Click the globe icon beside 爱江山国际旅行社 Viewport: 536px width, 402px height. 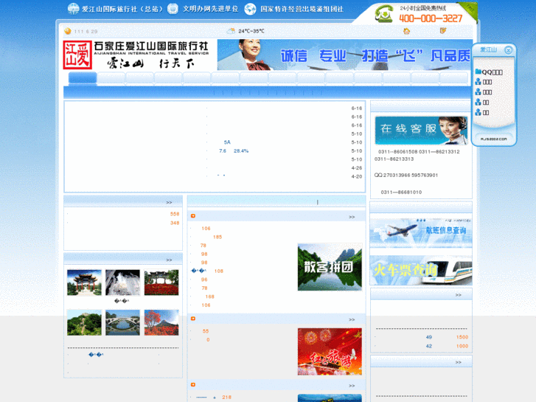pyautogui.click(x=73, y=9)
